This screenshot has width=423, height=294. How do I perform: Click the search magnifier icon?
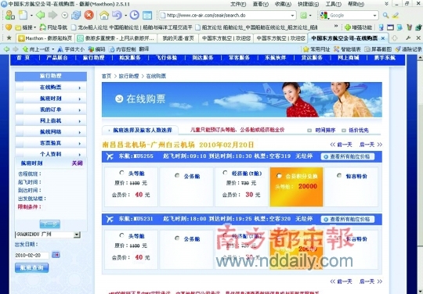[x=385, y=16]
